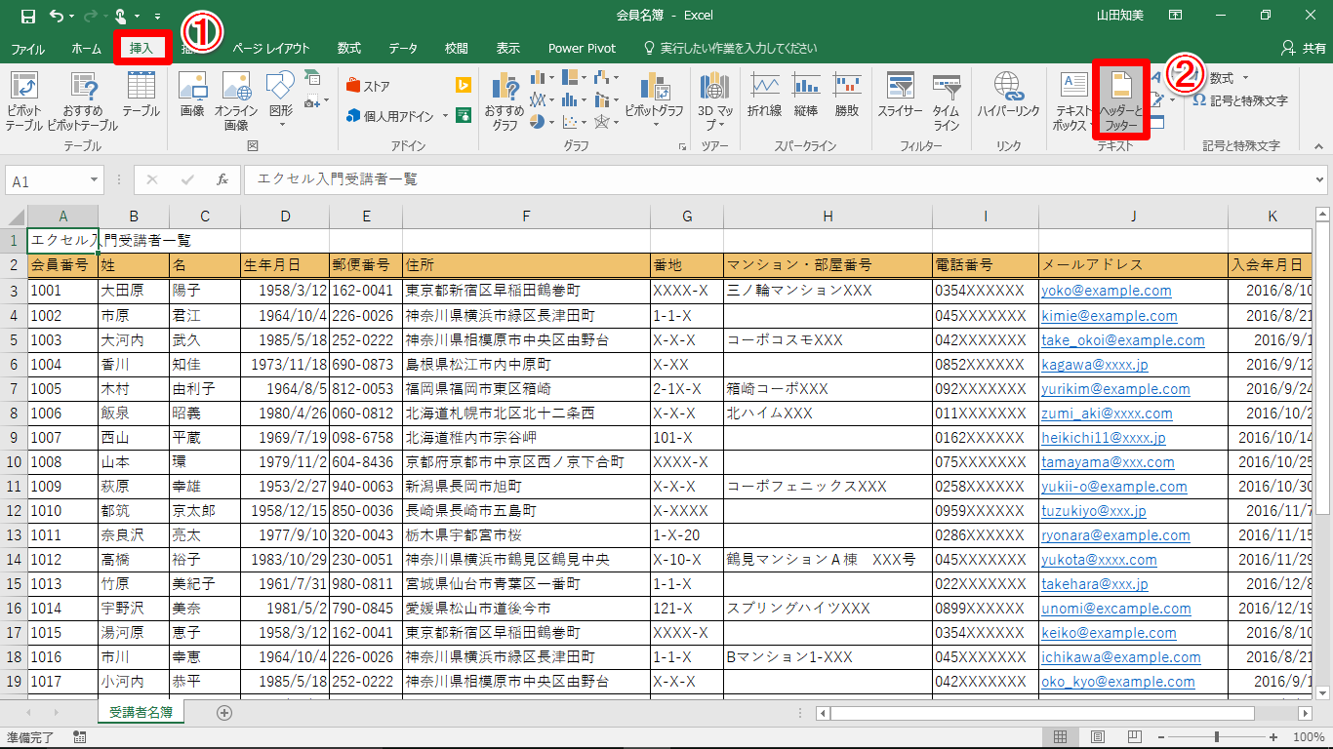Open the ファイル tab

tap(27, 48)
